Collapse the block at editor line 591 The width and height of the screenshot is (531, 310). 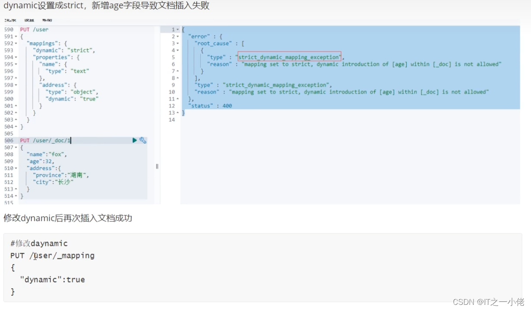click(x=16, y=37)
